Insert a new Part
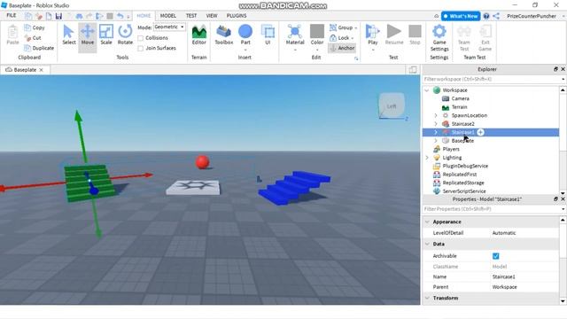Viewport: 567px width, 319px height. (x=245, y=35)
